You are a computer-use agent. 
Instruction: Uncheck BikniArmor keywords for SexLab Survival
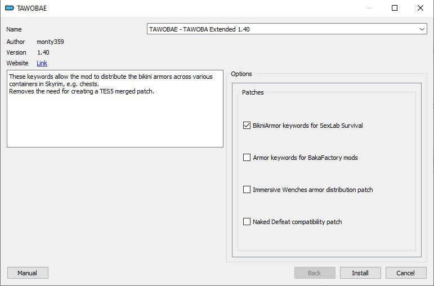247,126
